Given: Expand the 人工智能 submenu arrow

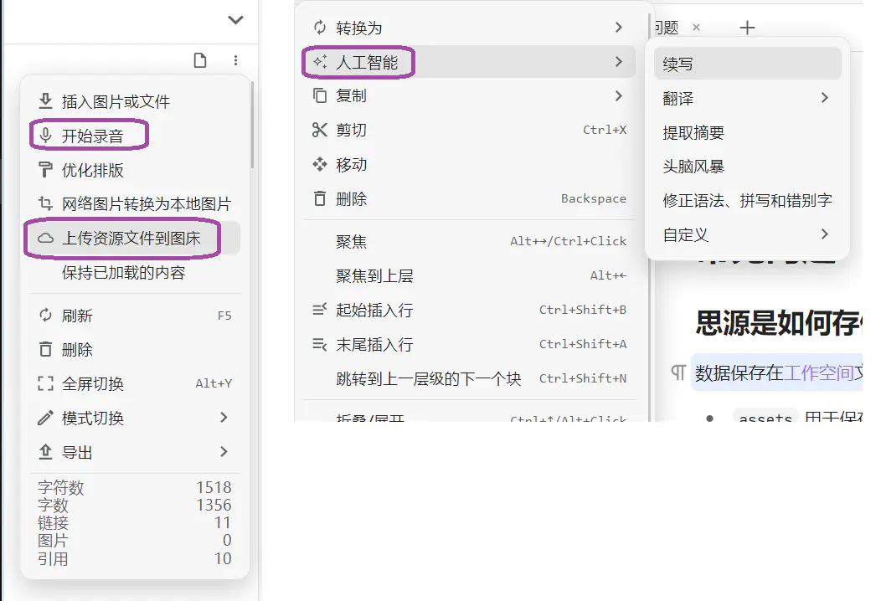Looking at the screenshot, I should [x=619, y=61].
